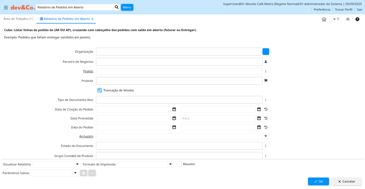The width and height of the screenshot is (365, 189).
Task: Click the Estado do Documento input field
Action: tap(179, 146)
